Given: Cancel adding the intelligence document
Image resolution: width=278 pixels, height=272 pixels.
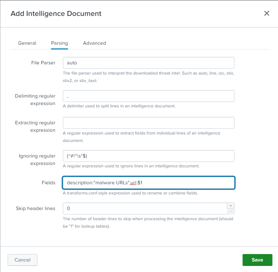Looking at the screenshot, I should coord(22,260).
